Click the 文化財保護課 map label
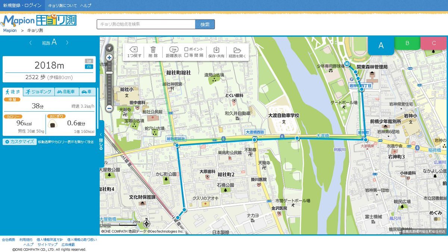This screenshot has height=252, width=448. 142,197
